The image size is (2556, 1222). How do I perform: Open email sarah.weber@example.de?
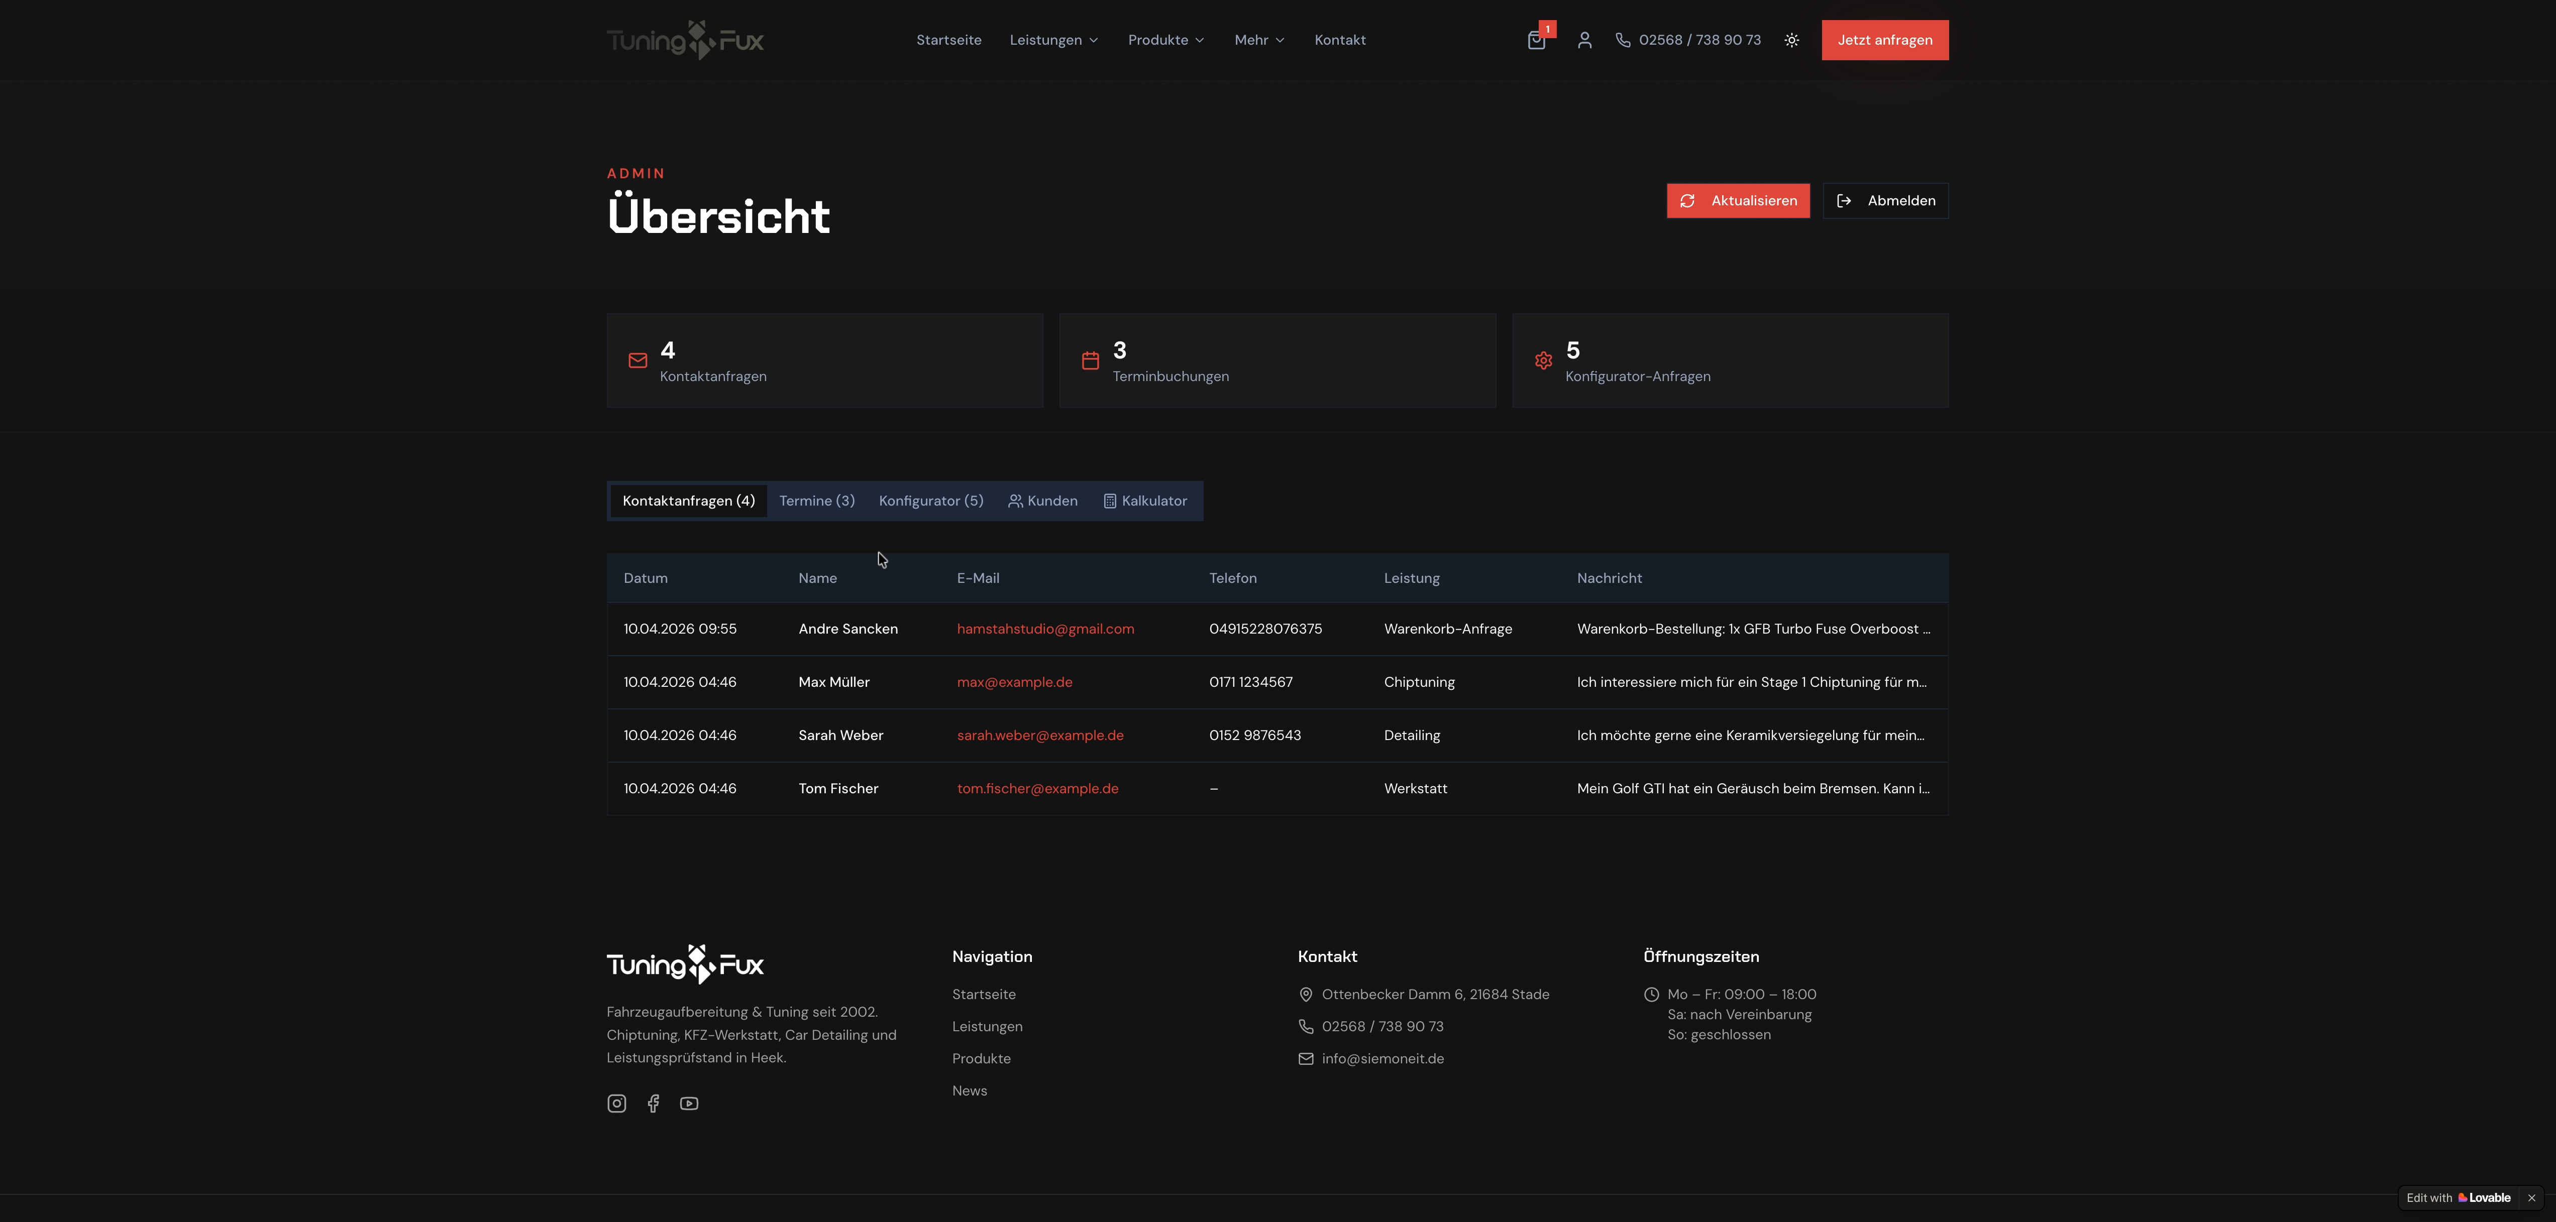pyautogui.click(x=1040, y=736)
